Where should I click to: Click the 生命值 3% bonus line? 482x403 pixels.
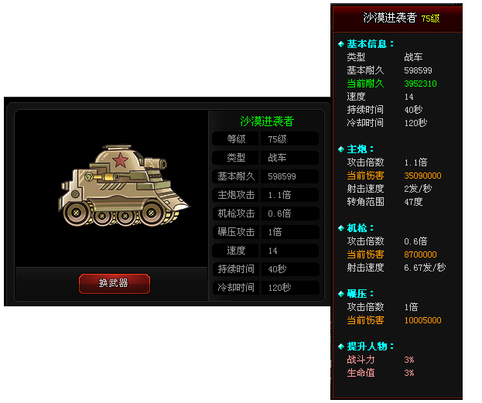pyautogui.click(x=381, y=373)
